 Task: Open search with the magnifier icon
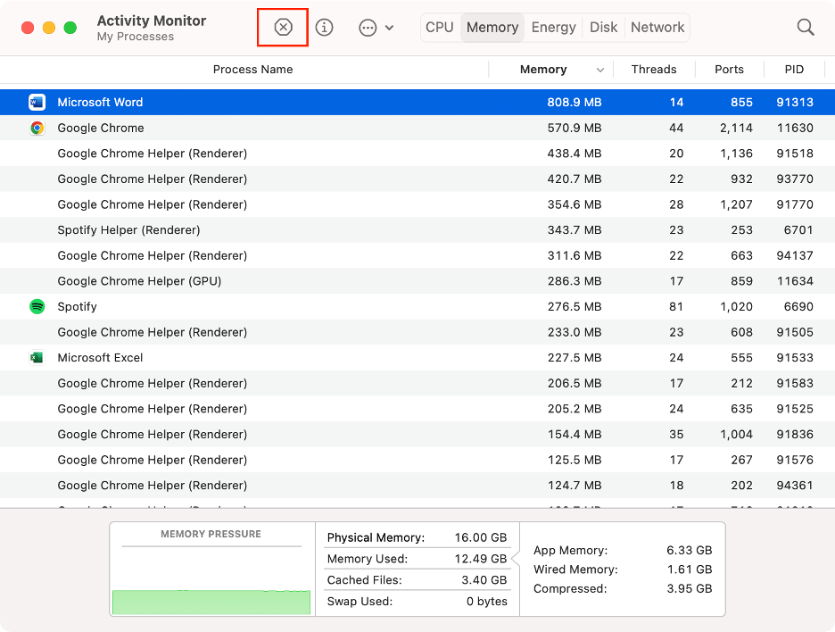805,27
